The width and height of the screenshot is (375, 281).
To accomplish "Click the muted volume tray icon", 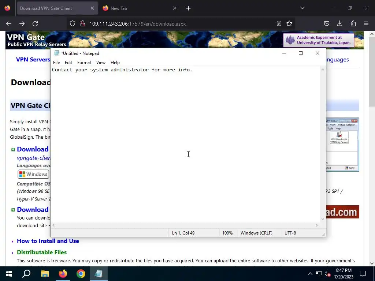I will coord(328,274).
